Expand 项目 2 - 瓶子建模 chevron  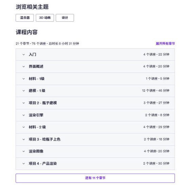coord(23,103)
